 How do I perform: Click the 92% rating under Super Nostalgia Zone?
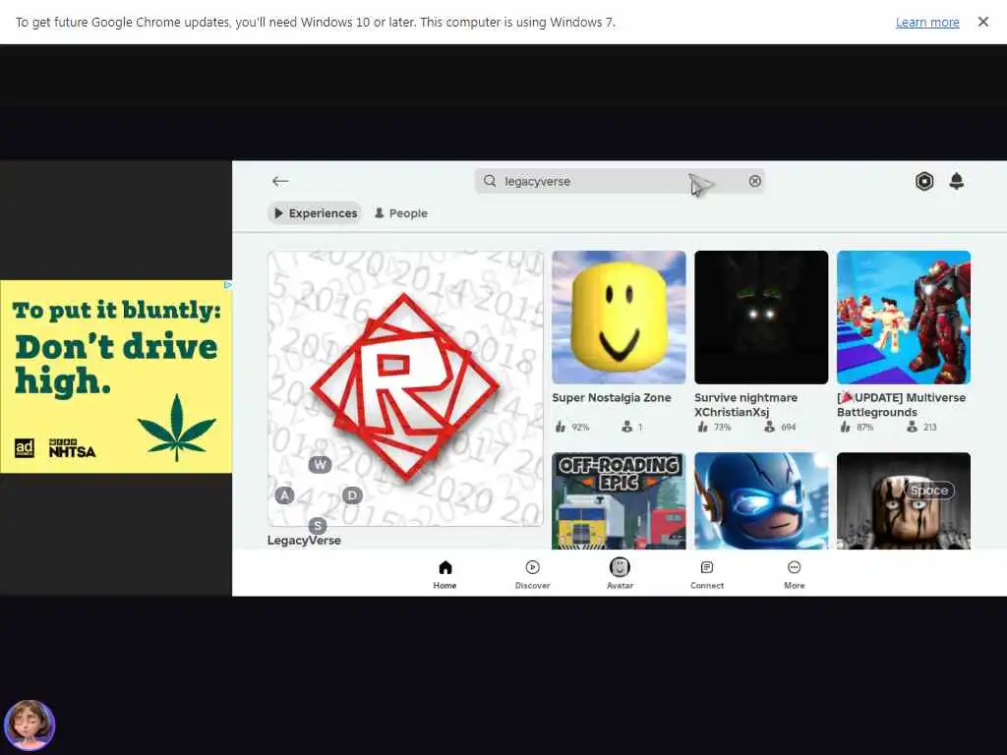click(573, 427)
